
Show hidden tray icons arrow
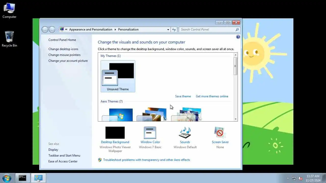(x=288, y=178)
